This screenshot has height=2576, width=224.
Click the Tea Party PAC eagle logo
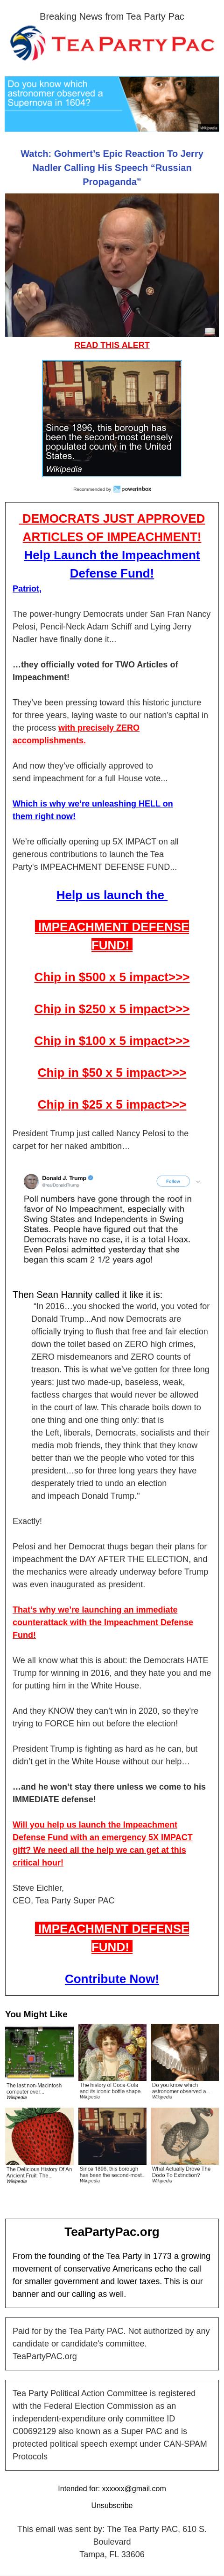(x=28, y=44)
